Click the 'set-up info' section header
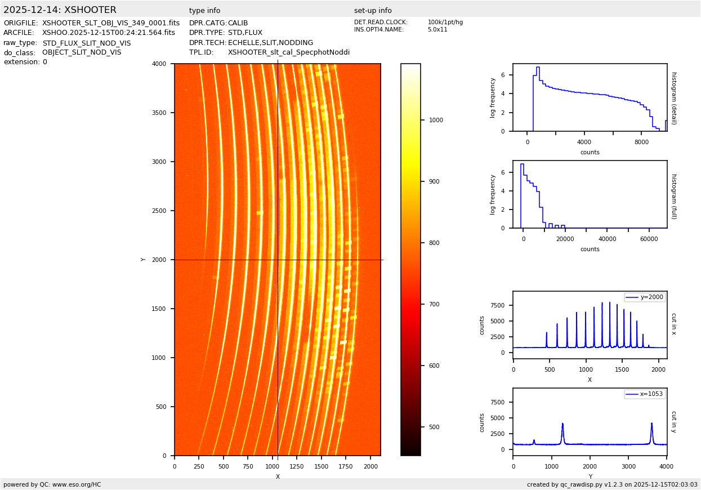This screenshot has width=701, height=490. point(373,11)
